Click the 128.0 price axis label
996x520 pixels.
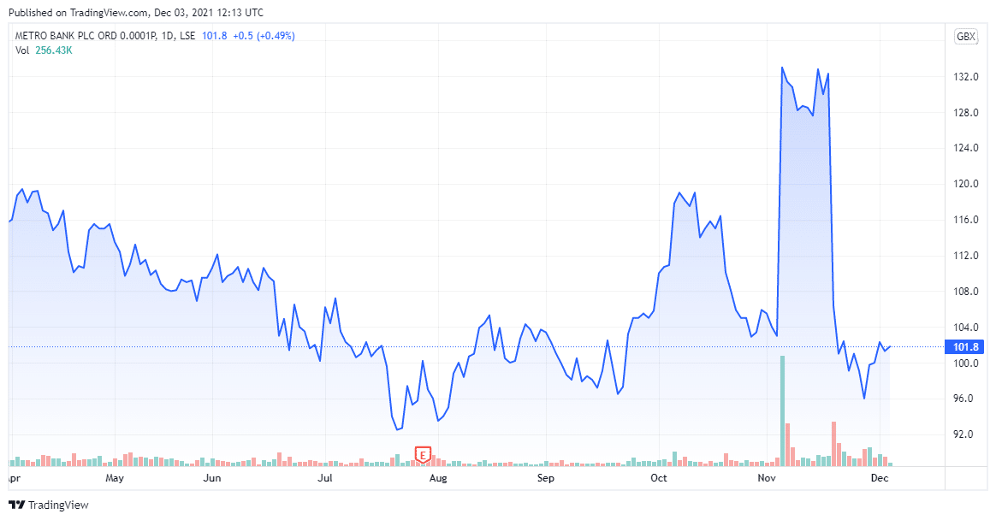965,112
